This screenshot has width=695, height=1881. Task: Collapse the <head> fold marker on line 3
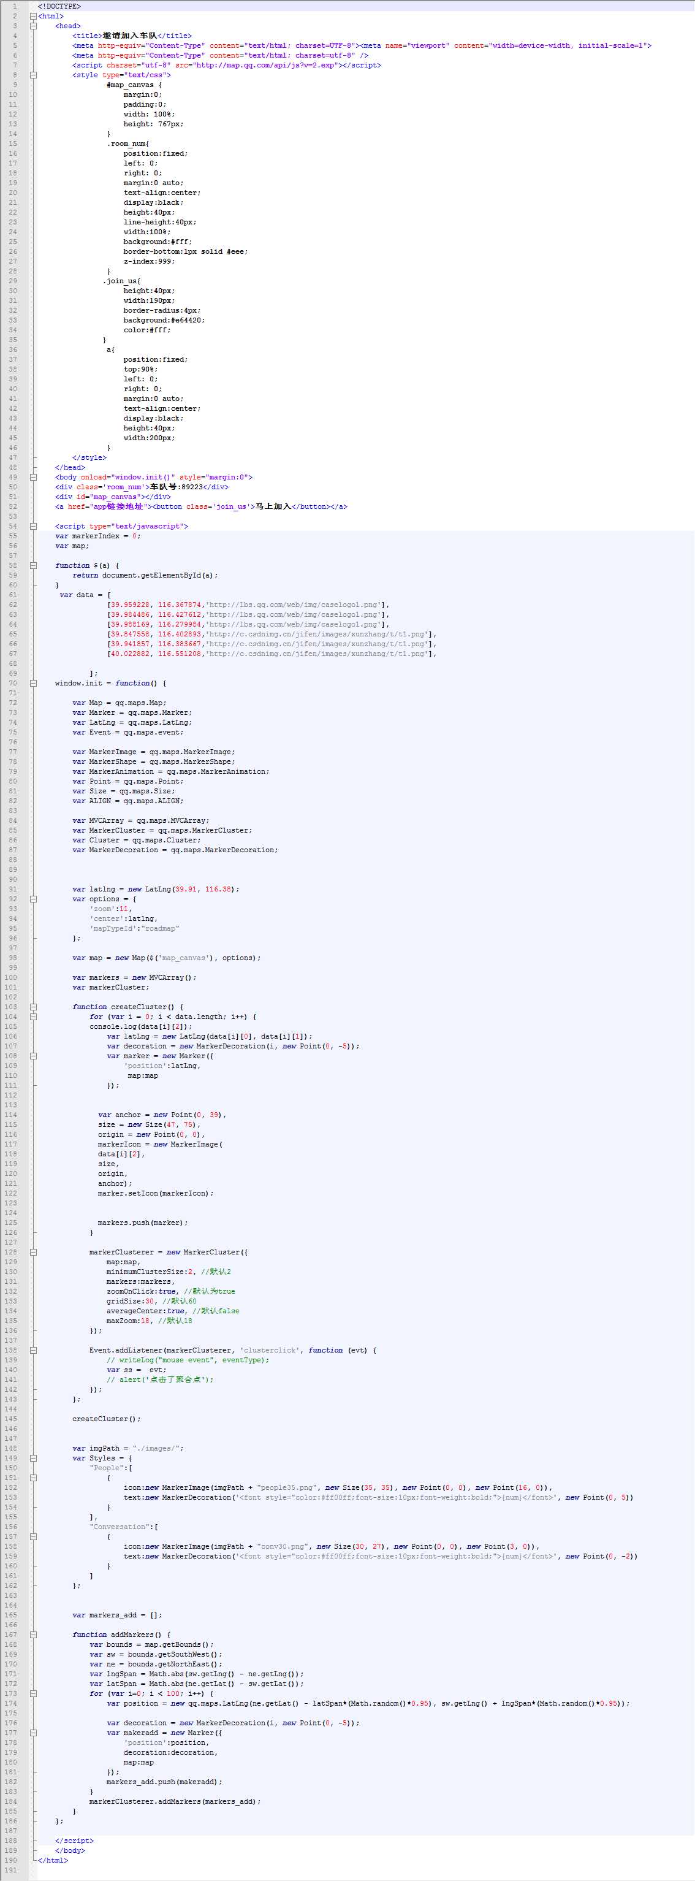click(x=33, y=26)
